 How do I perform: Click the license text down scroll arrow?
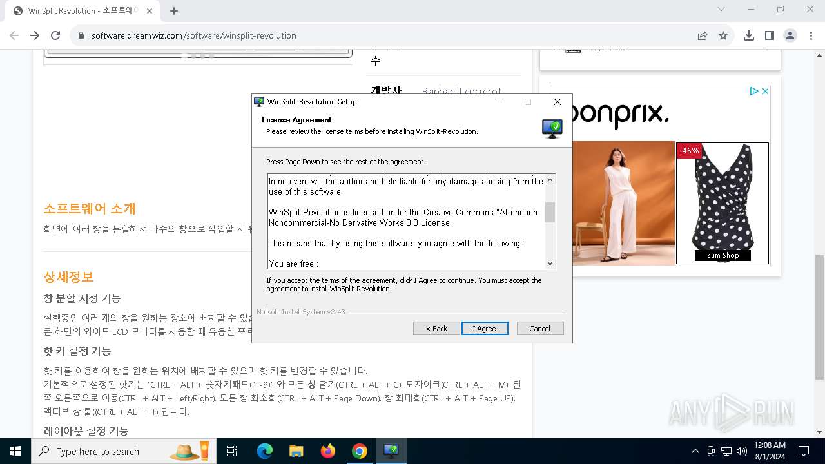550,263
